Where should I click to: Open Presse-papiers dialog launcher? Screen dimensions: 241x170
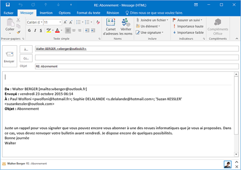(23, 39)
